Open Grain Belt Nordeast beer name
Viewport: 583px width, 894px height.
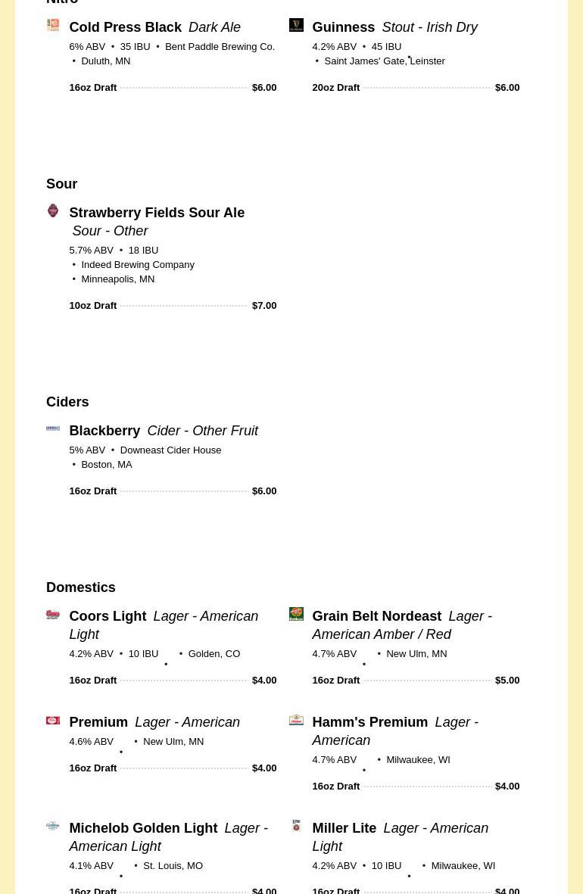(376, 616)
